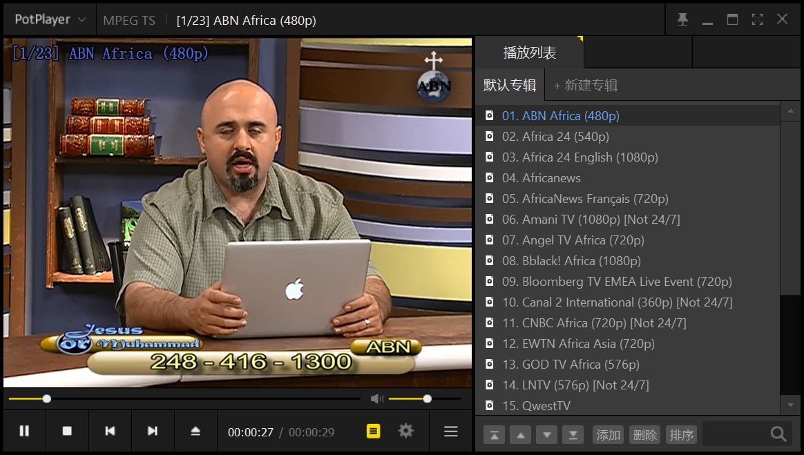This screenshot has height=455, width=804.
Task: Select 10. Canal 2 International (360p)
Action: pyautogui.click(x=628, y=302)
